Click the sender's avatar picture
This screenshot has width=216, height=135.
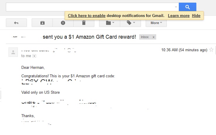[x=13, y=52]
